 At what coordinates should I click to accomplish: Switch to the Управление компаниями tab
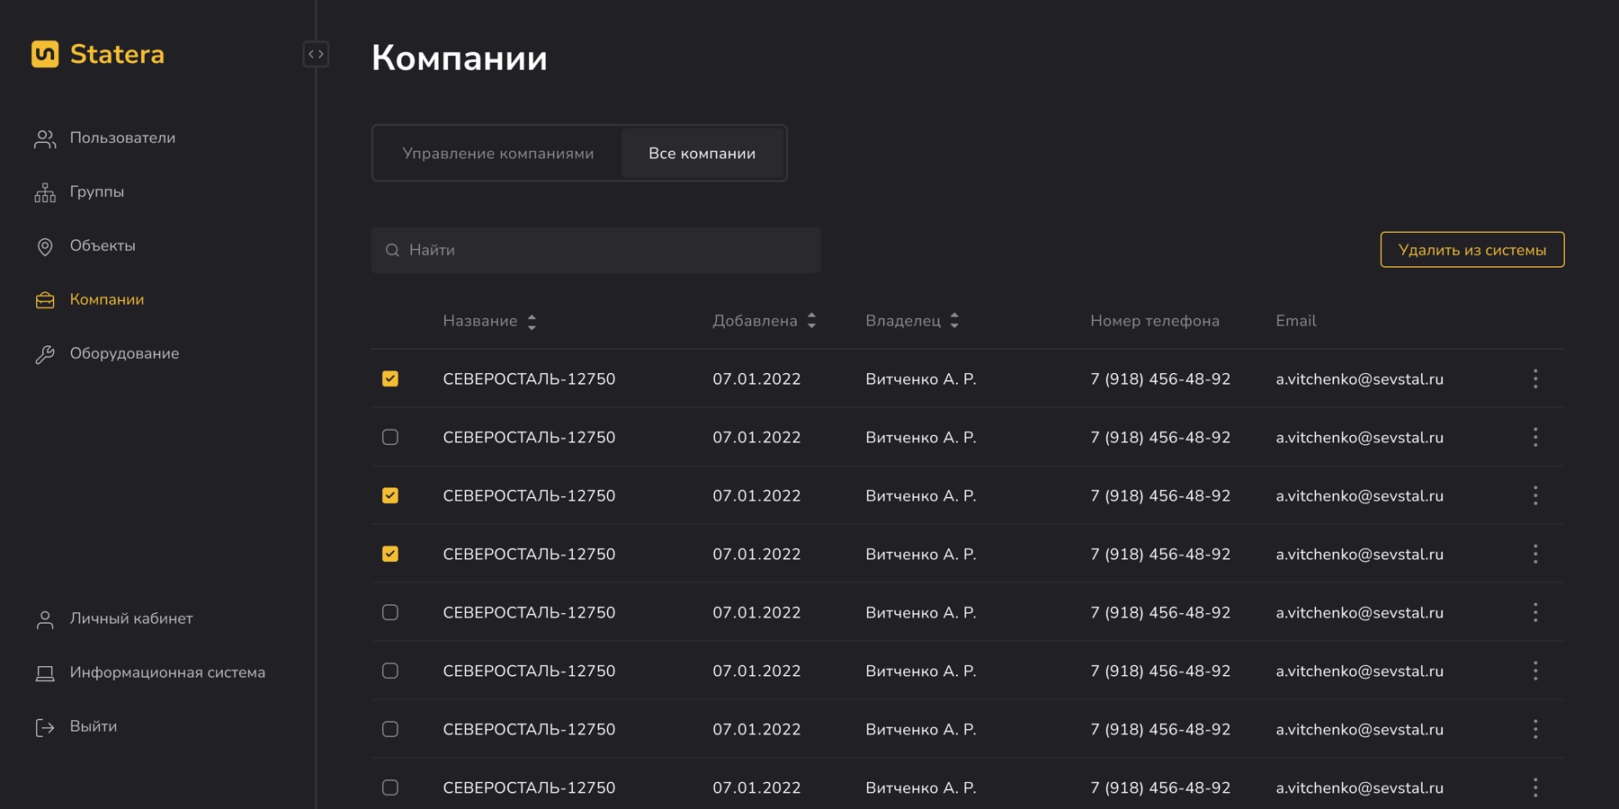[498, 154]
